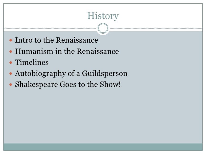Viewport: 206px width, 154px height.
Task: Select the "Intro to the Renaissance" line
Action: [56, 40]
